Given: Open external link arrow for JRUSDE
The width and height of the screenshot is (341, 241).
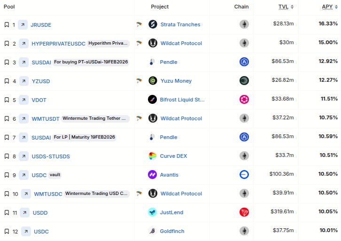Looking at the screenshot, I should [23, 24].
